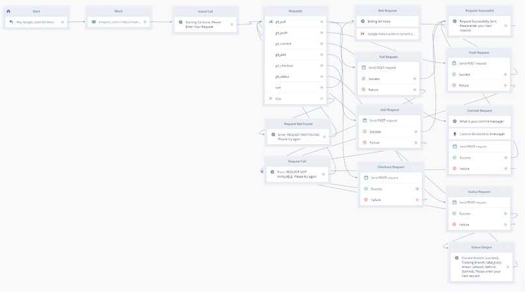
Task: Select the git_commit choice row
Action: click(x=295, y=44)
